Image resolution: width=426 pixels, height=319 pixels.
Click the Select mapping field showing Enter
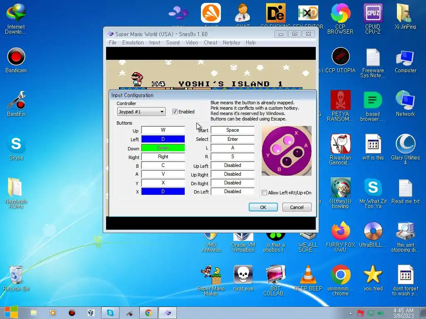pyautogui.click(x=233, y=139)
